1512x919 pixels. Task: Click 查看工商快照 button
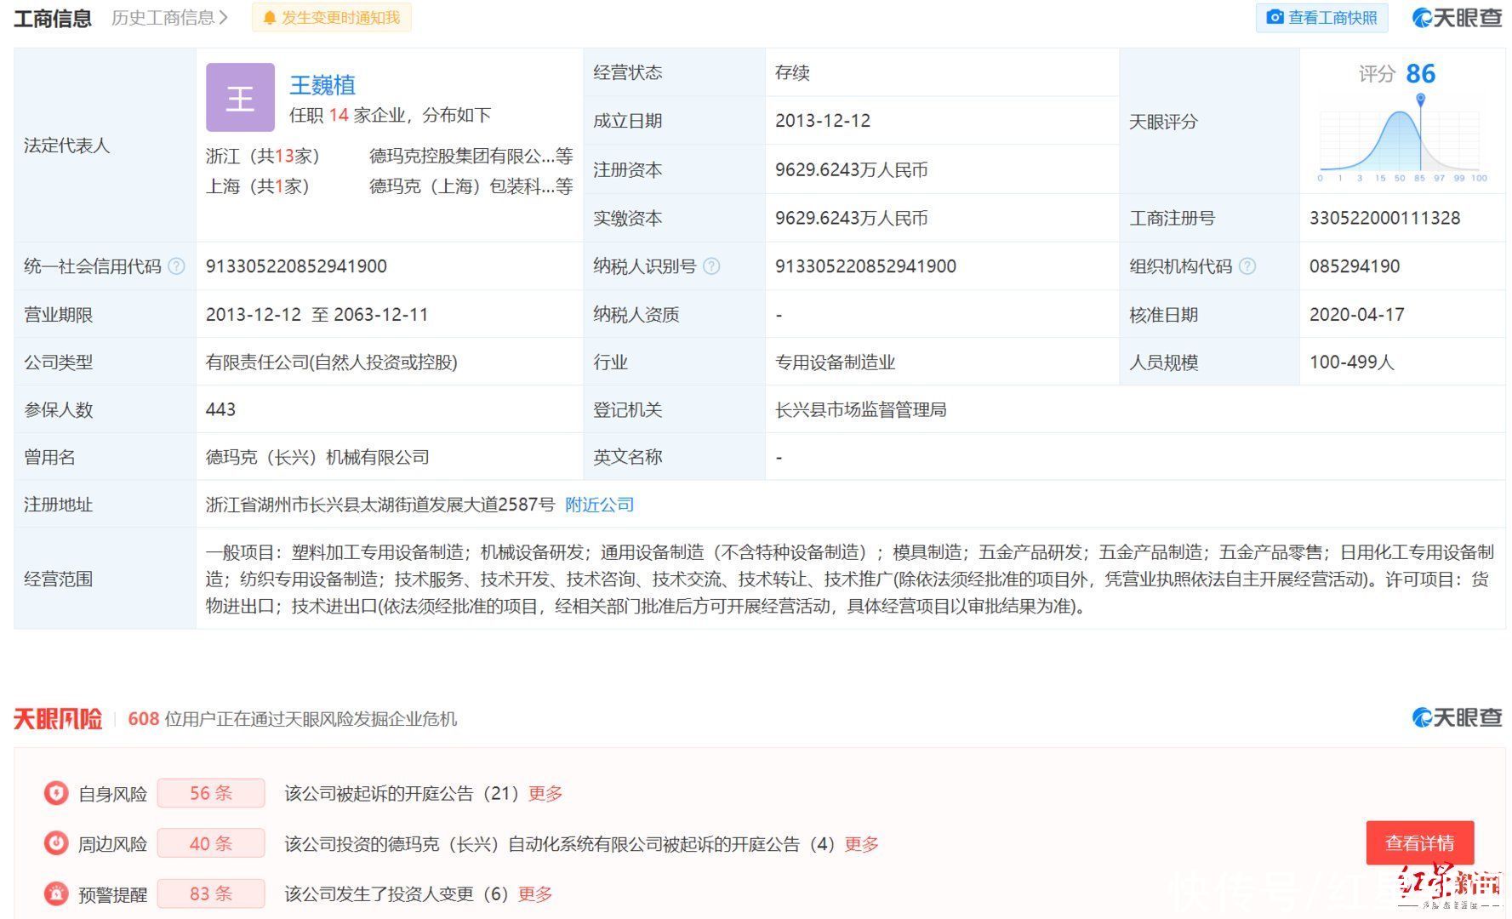pos(1321,18)
